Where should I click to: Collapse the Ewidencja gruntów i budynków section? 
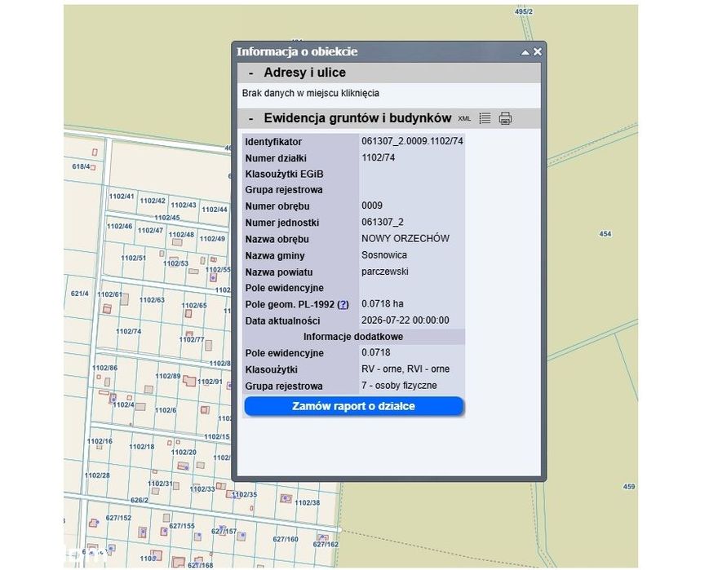(251, 118)
